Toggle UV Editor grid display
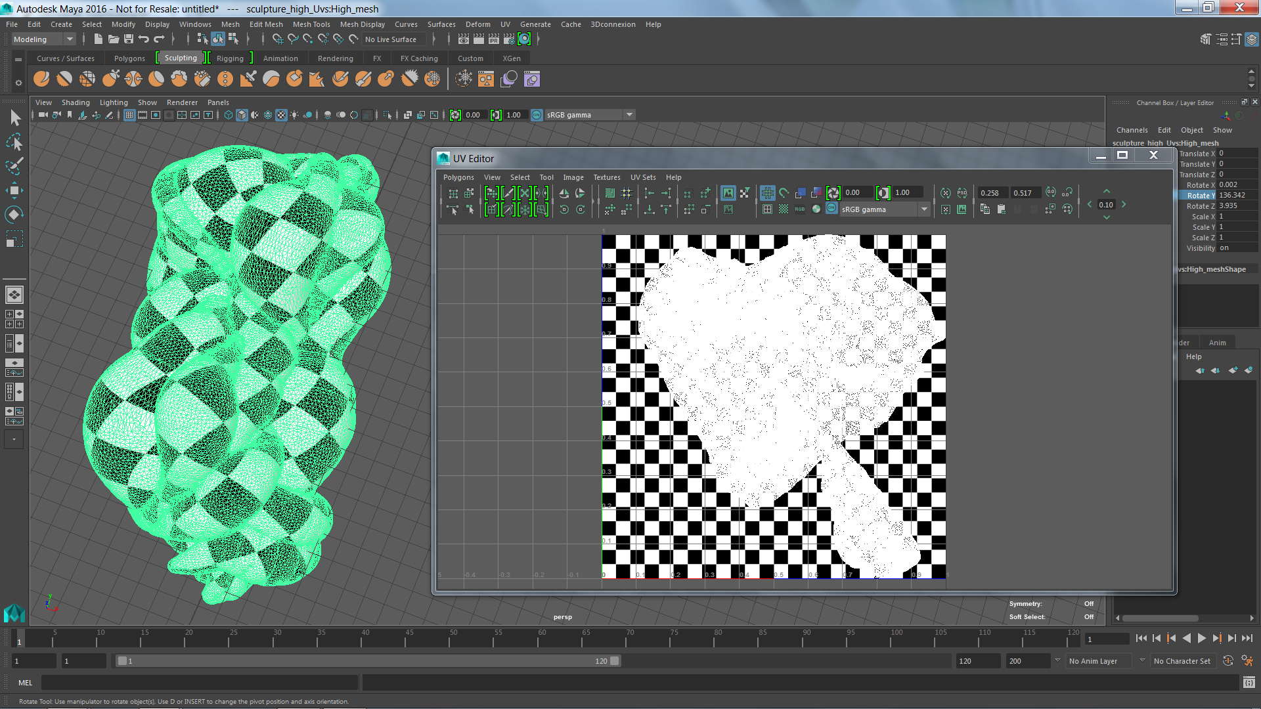This screenshot has width=1261, height=709. (x=767, y=193)
